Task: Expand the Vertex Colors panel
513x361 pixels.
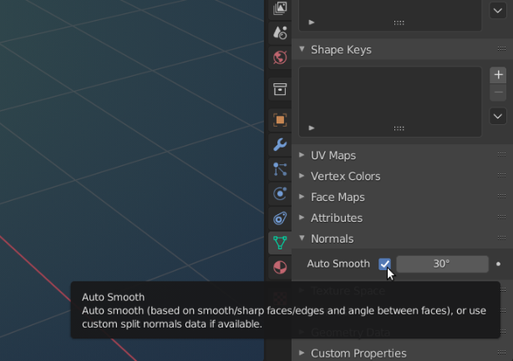Action: click(302, 176)
